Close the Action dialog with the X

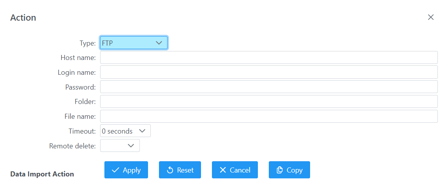(x=430, y=17)
